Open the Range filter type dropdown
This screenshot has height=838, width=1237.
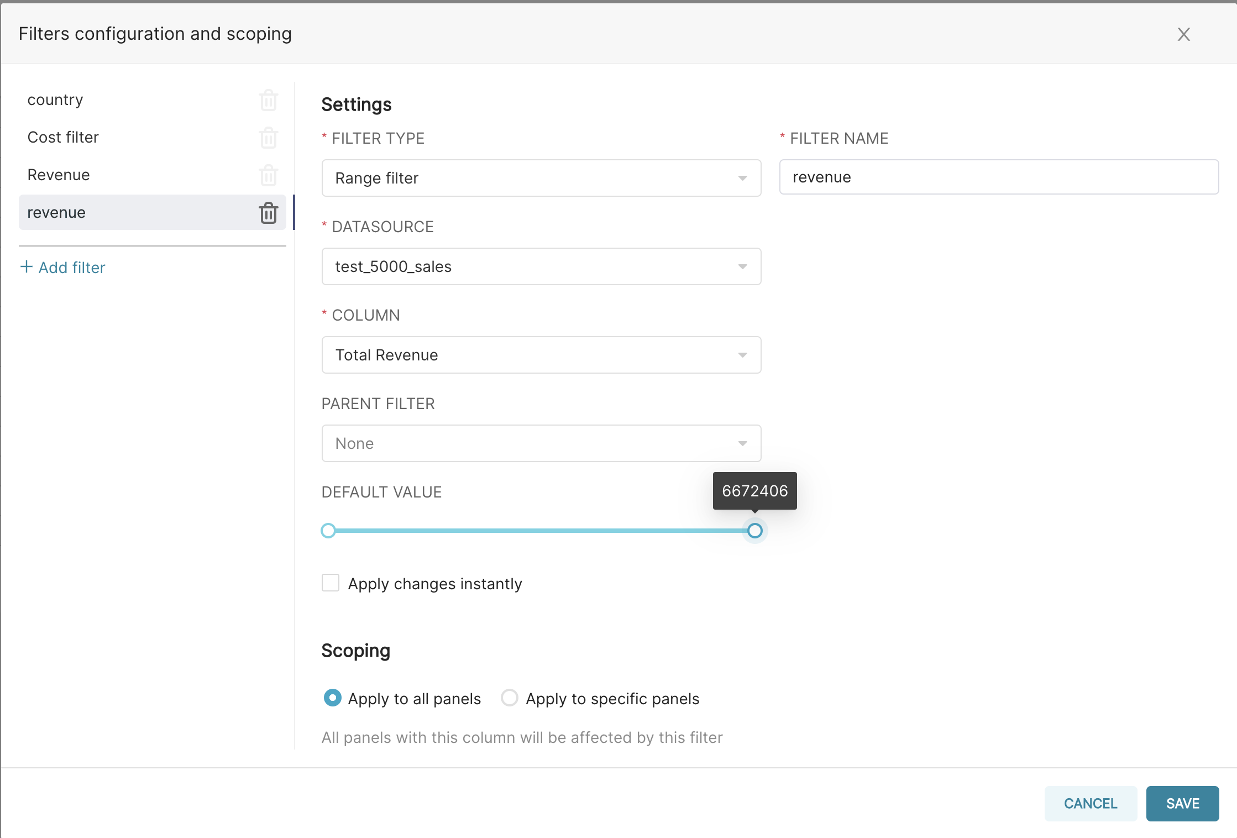pos(541,178)
